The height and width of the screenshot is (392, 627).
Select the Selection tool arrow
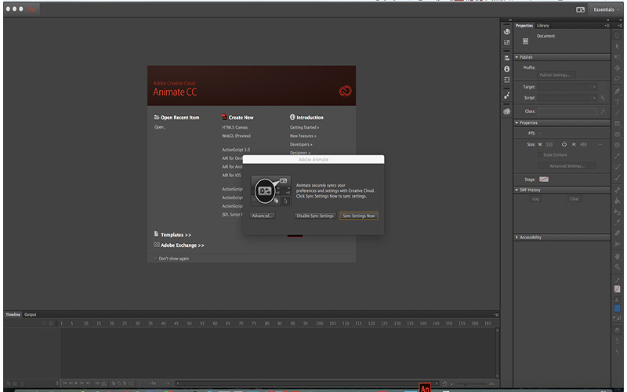pos(617,35)
